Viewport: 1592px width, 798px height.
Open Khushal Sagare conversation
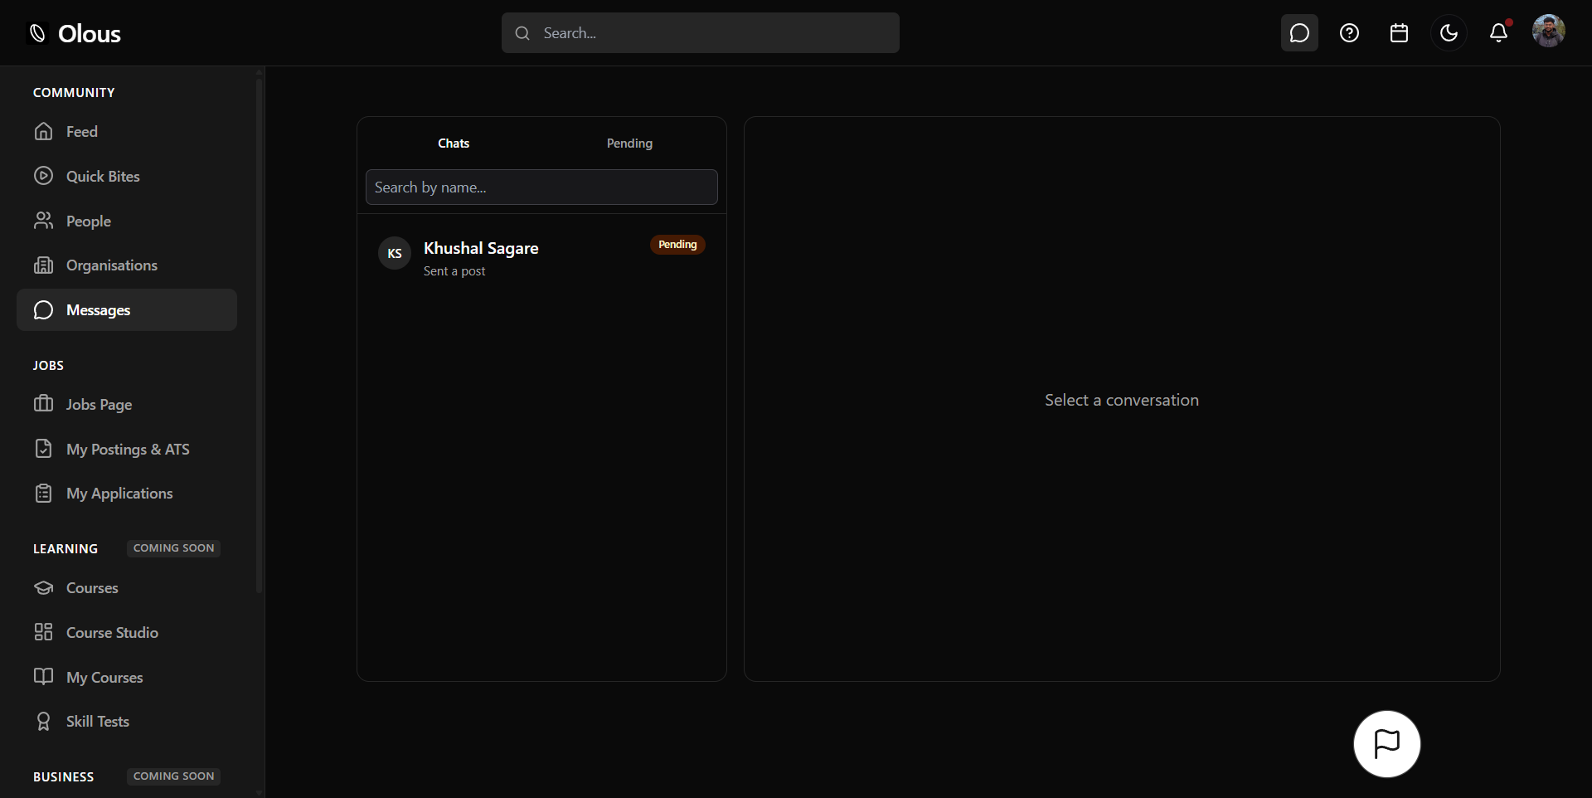pyautogui.click(x=541, y=257)
